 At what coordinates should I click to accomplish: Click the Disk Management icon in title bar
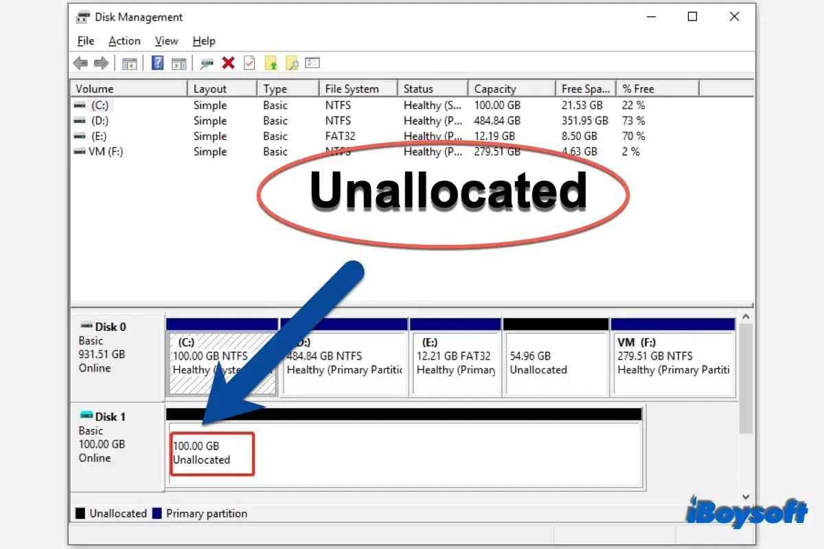[83, 16]
